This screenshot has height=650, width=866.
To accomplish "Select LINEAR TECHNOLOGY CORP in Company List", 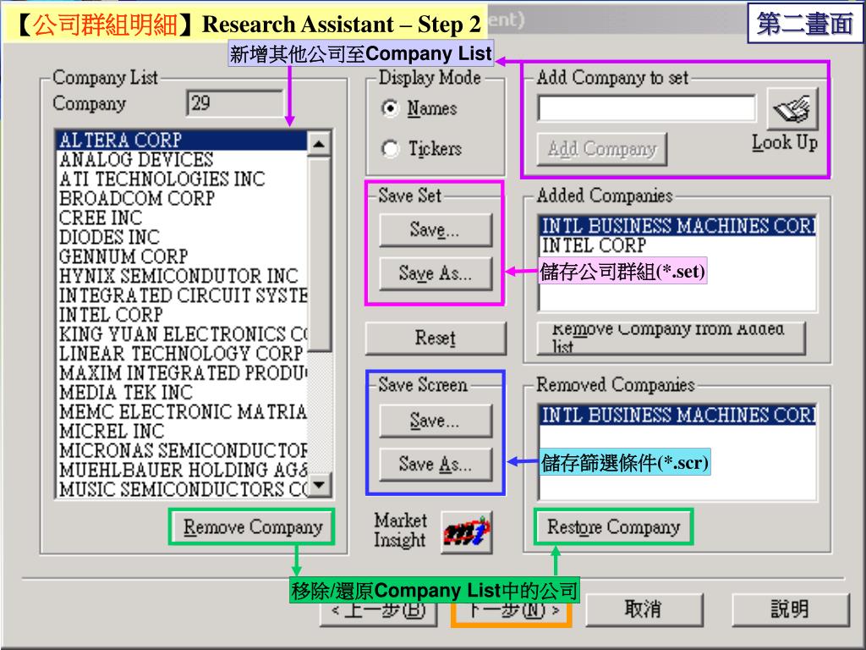I will [x=183, y=353].
